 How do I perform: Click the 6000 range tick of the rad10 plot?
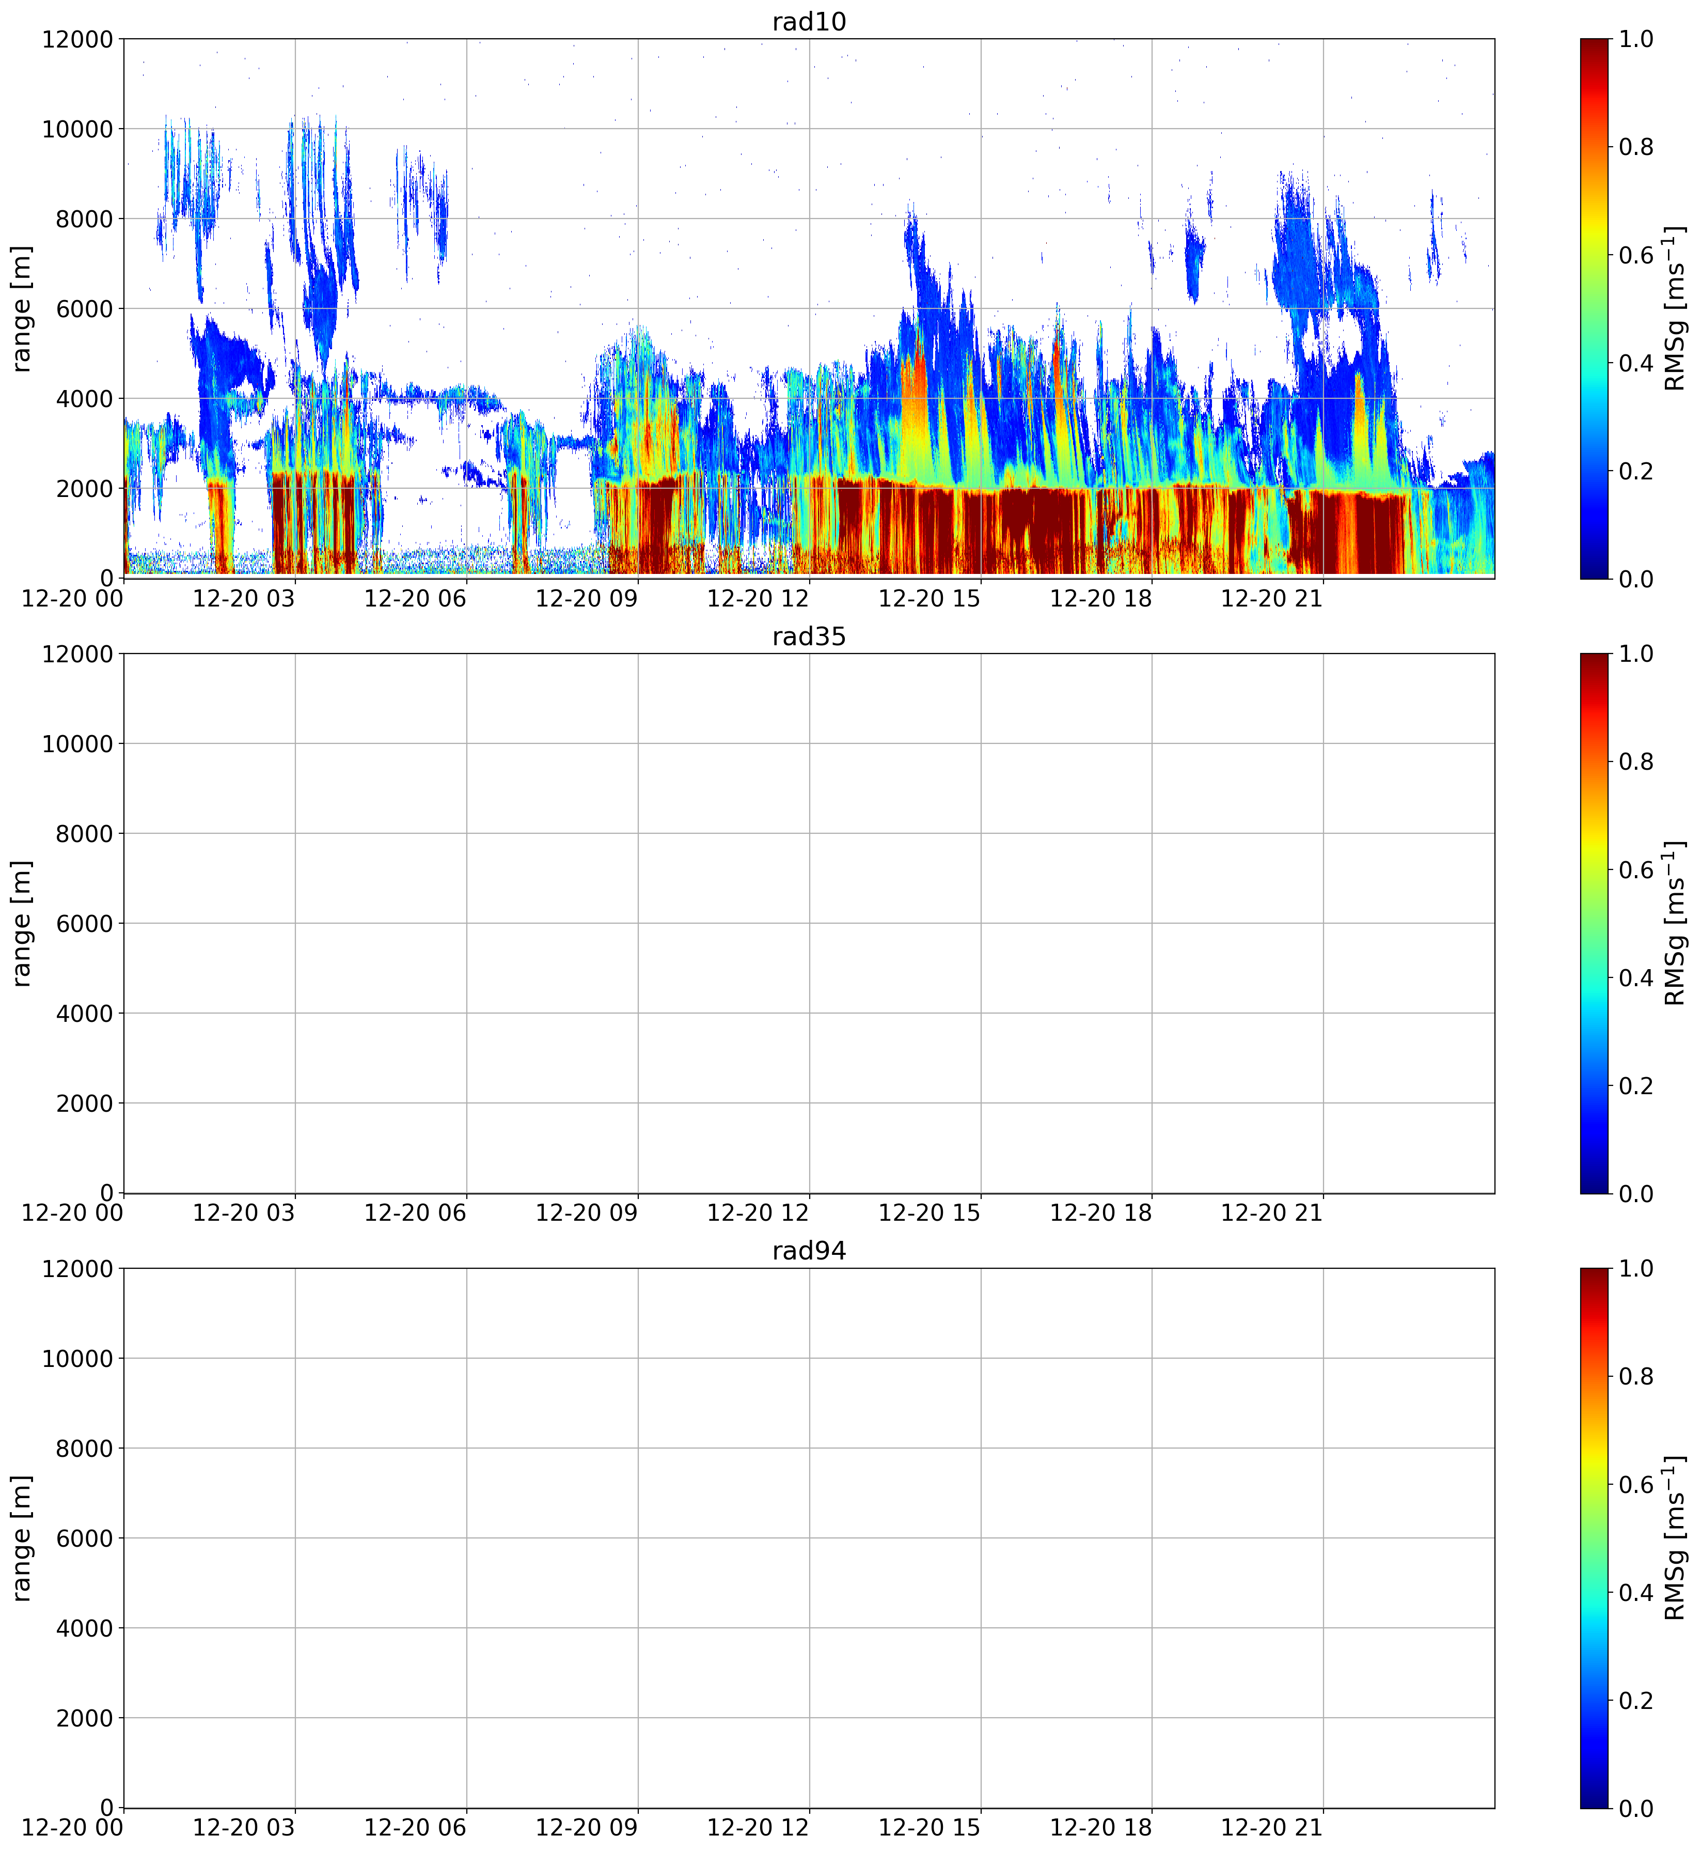click(84, 308)
